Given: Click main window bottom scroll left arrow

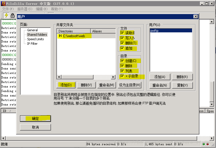Looking at the screenshot, I should tap(3, 138).
